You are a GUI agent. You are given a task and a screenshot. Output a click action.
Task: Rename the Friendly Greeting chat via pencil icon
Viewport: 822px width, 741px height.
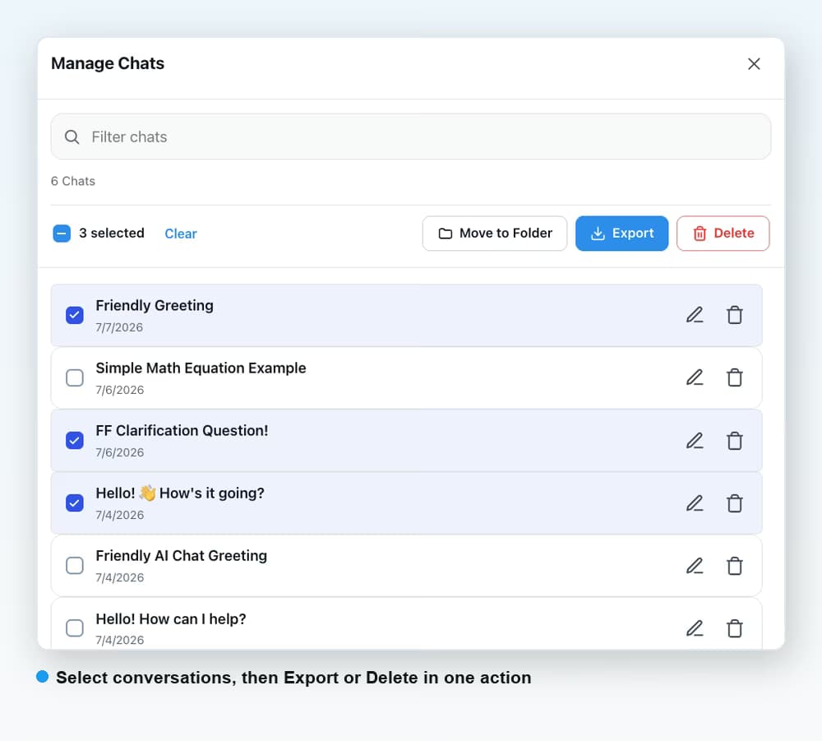695,315
